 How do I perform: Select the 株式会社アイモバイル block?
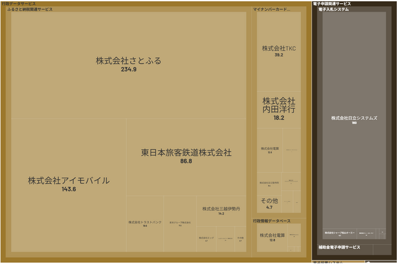[68, 183]
